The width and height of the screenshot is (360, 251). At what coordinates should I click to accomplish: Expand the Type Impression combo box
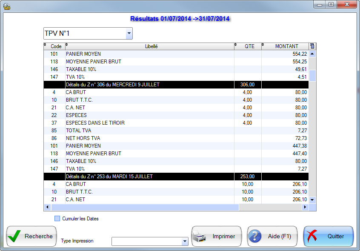[x=185, y=242]
